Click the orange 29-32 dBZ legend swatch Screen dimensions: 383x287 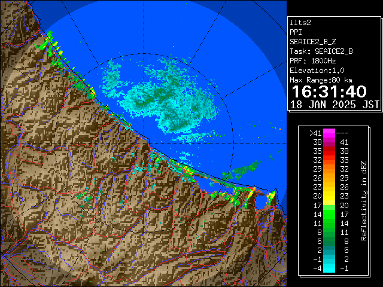pos(329,169)
